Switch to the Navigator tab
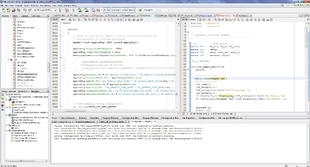 [x=36, y=91]
